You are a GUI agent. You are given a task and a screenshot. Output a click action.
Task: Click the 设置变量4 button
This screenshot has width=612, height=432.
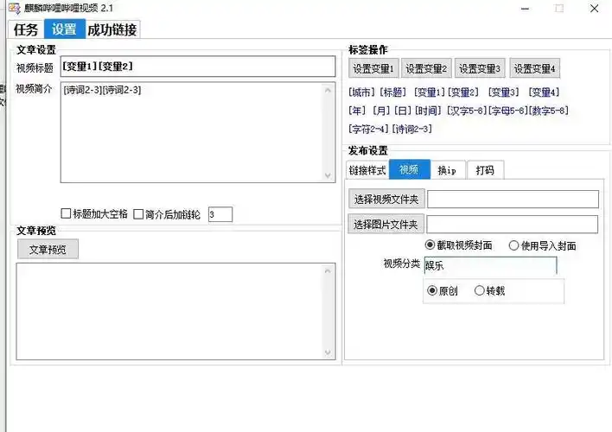(534, 68)
